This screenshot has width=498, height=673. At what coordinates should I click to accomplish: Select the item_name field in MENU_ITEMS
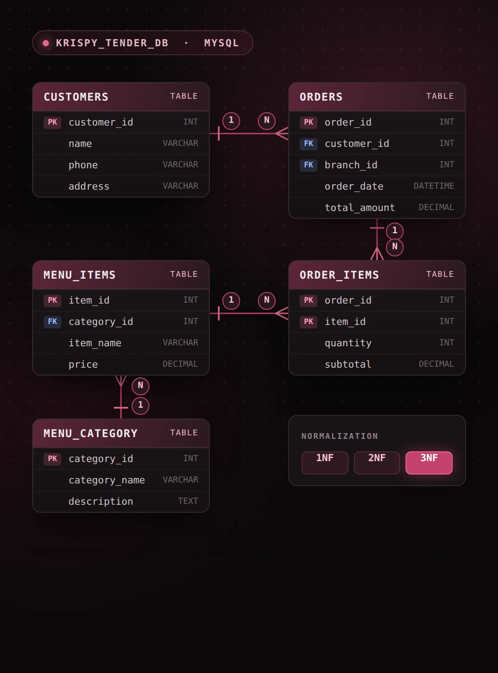121,343
